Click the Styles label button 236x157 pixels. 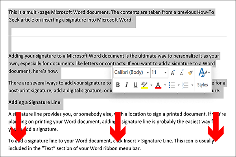click(x=203, y=85)
